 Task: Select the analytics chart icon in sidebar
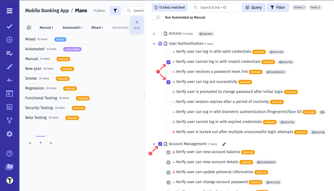(x=9, y=107)
